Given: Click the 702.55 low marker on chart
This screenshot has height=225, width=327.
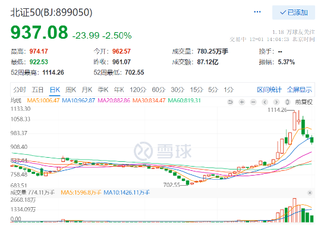Looking at the screenshot, I should tap(171, 185).
